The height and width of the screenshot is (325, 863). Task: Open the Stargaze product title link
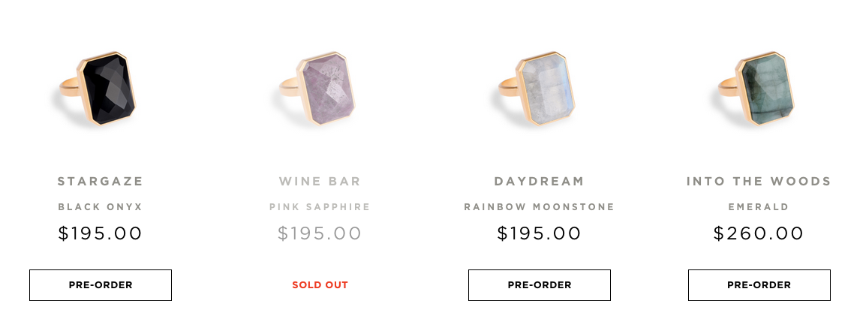pyautogui.click(x=101, y=182)
